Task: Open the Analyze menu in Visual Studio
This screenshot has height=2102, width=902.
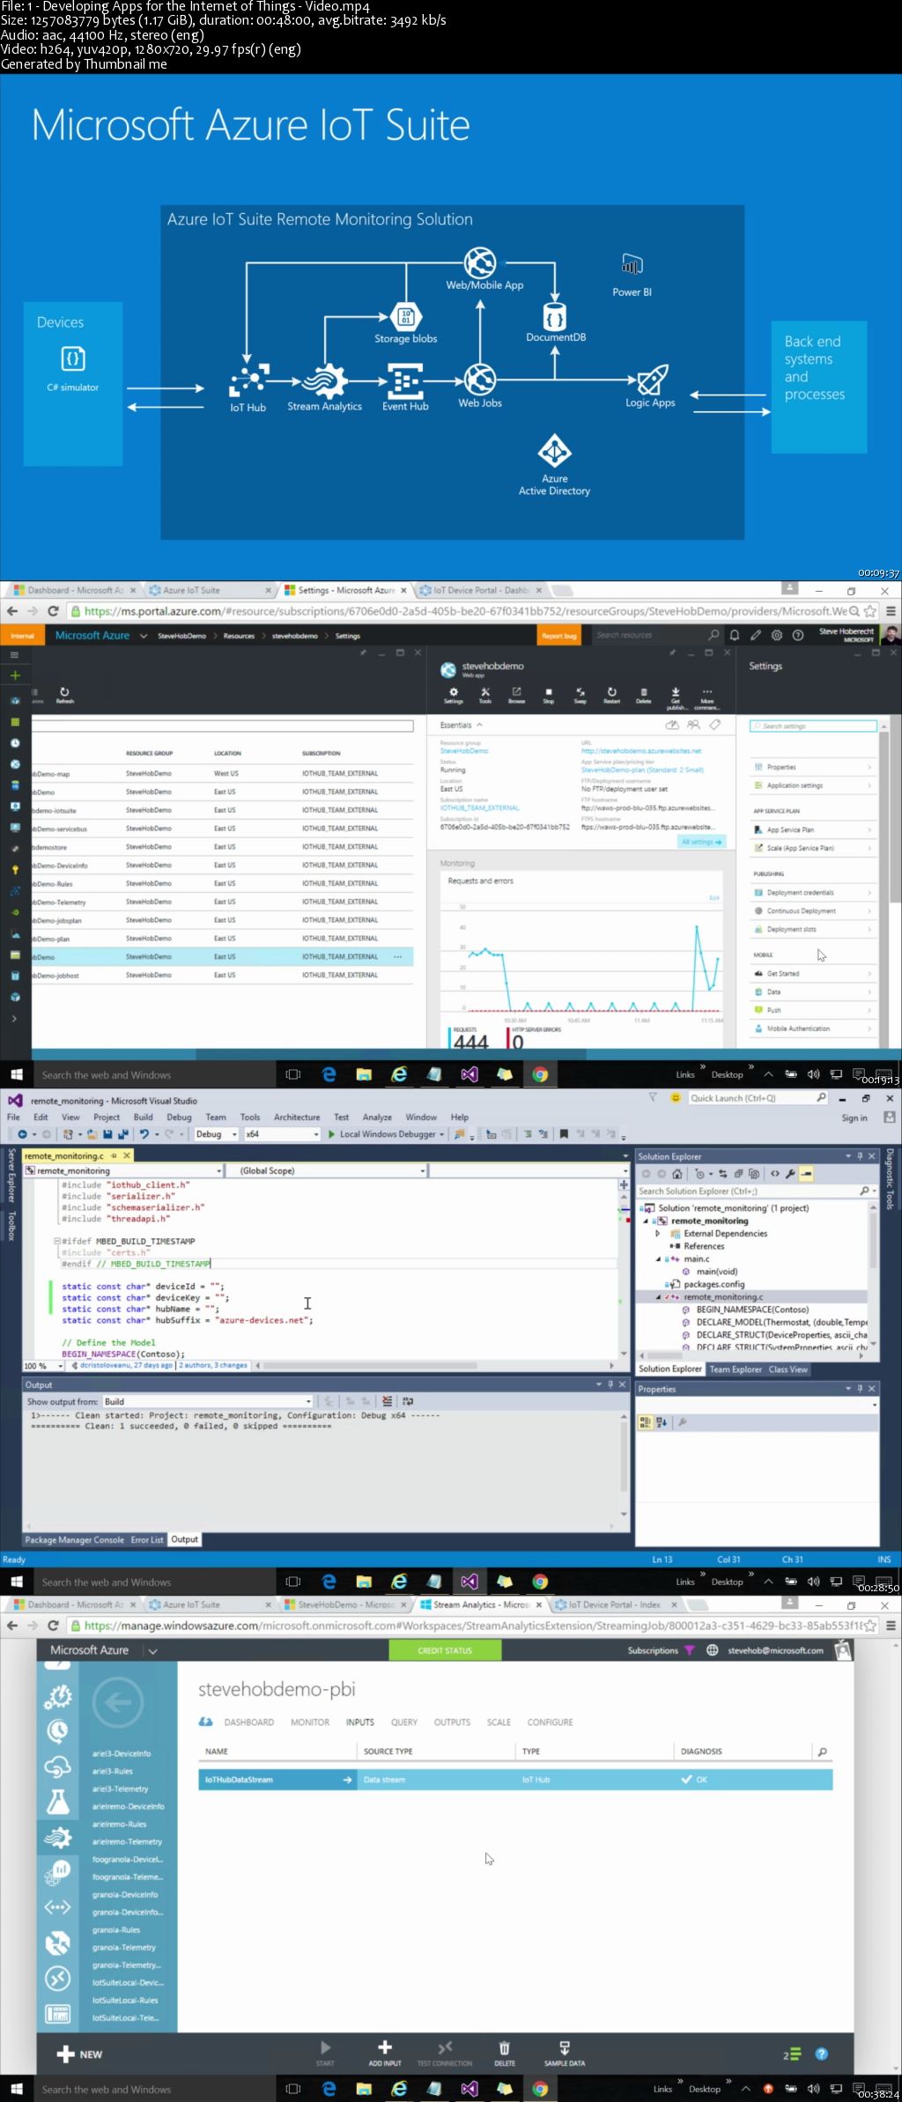Action: 377,1117
